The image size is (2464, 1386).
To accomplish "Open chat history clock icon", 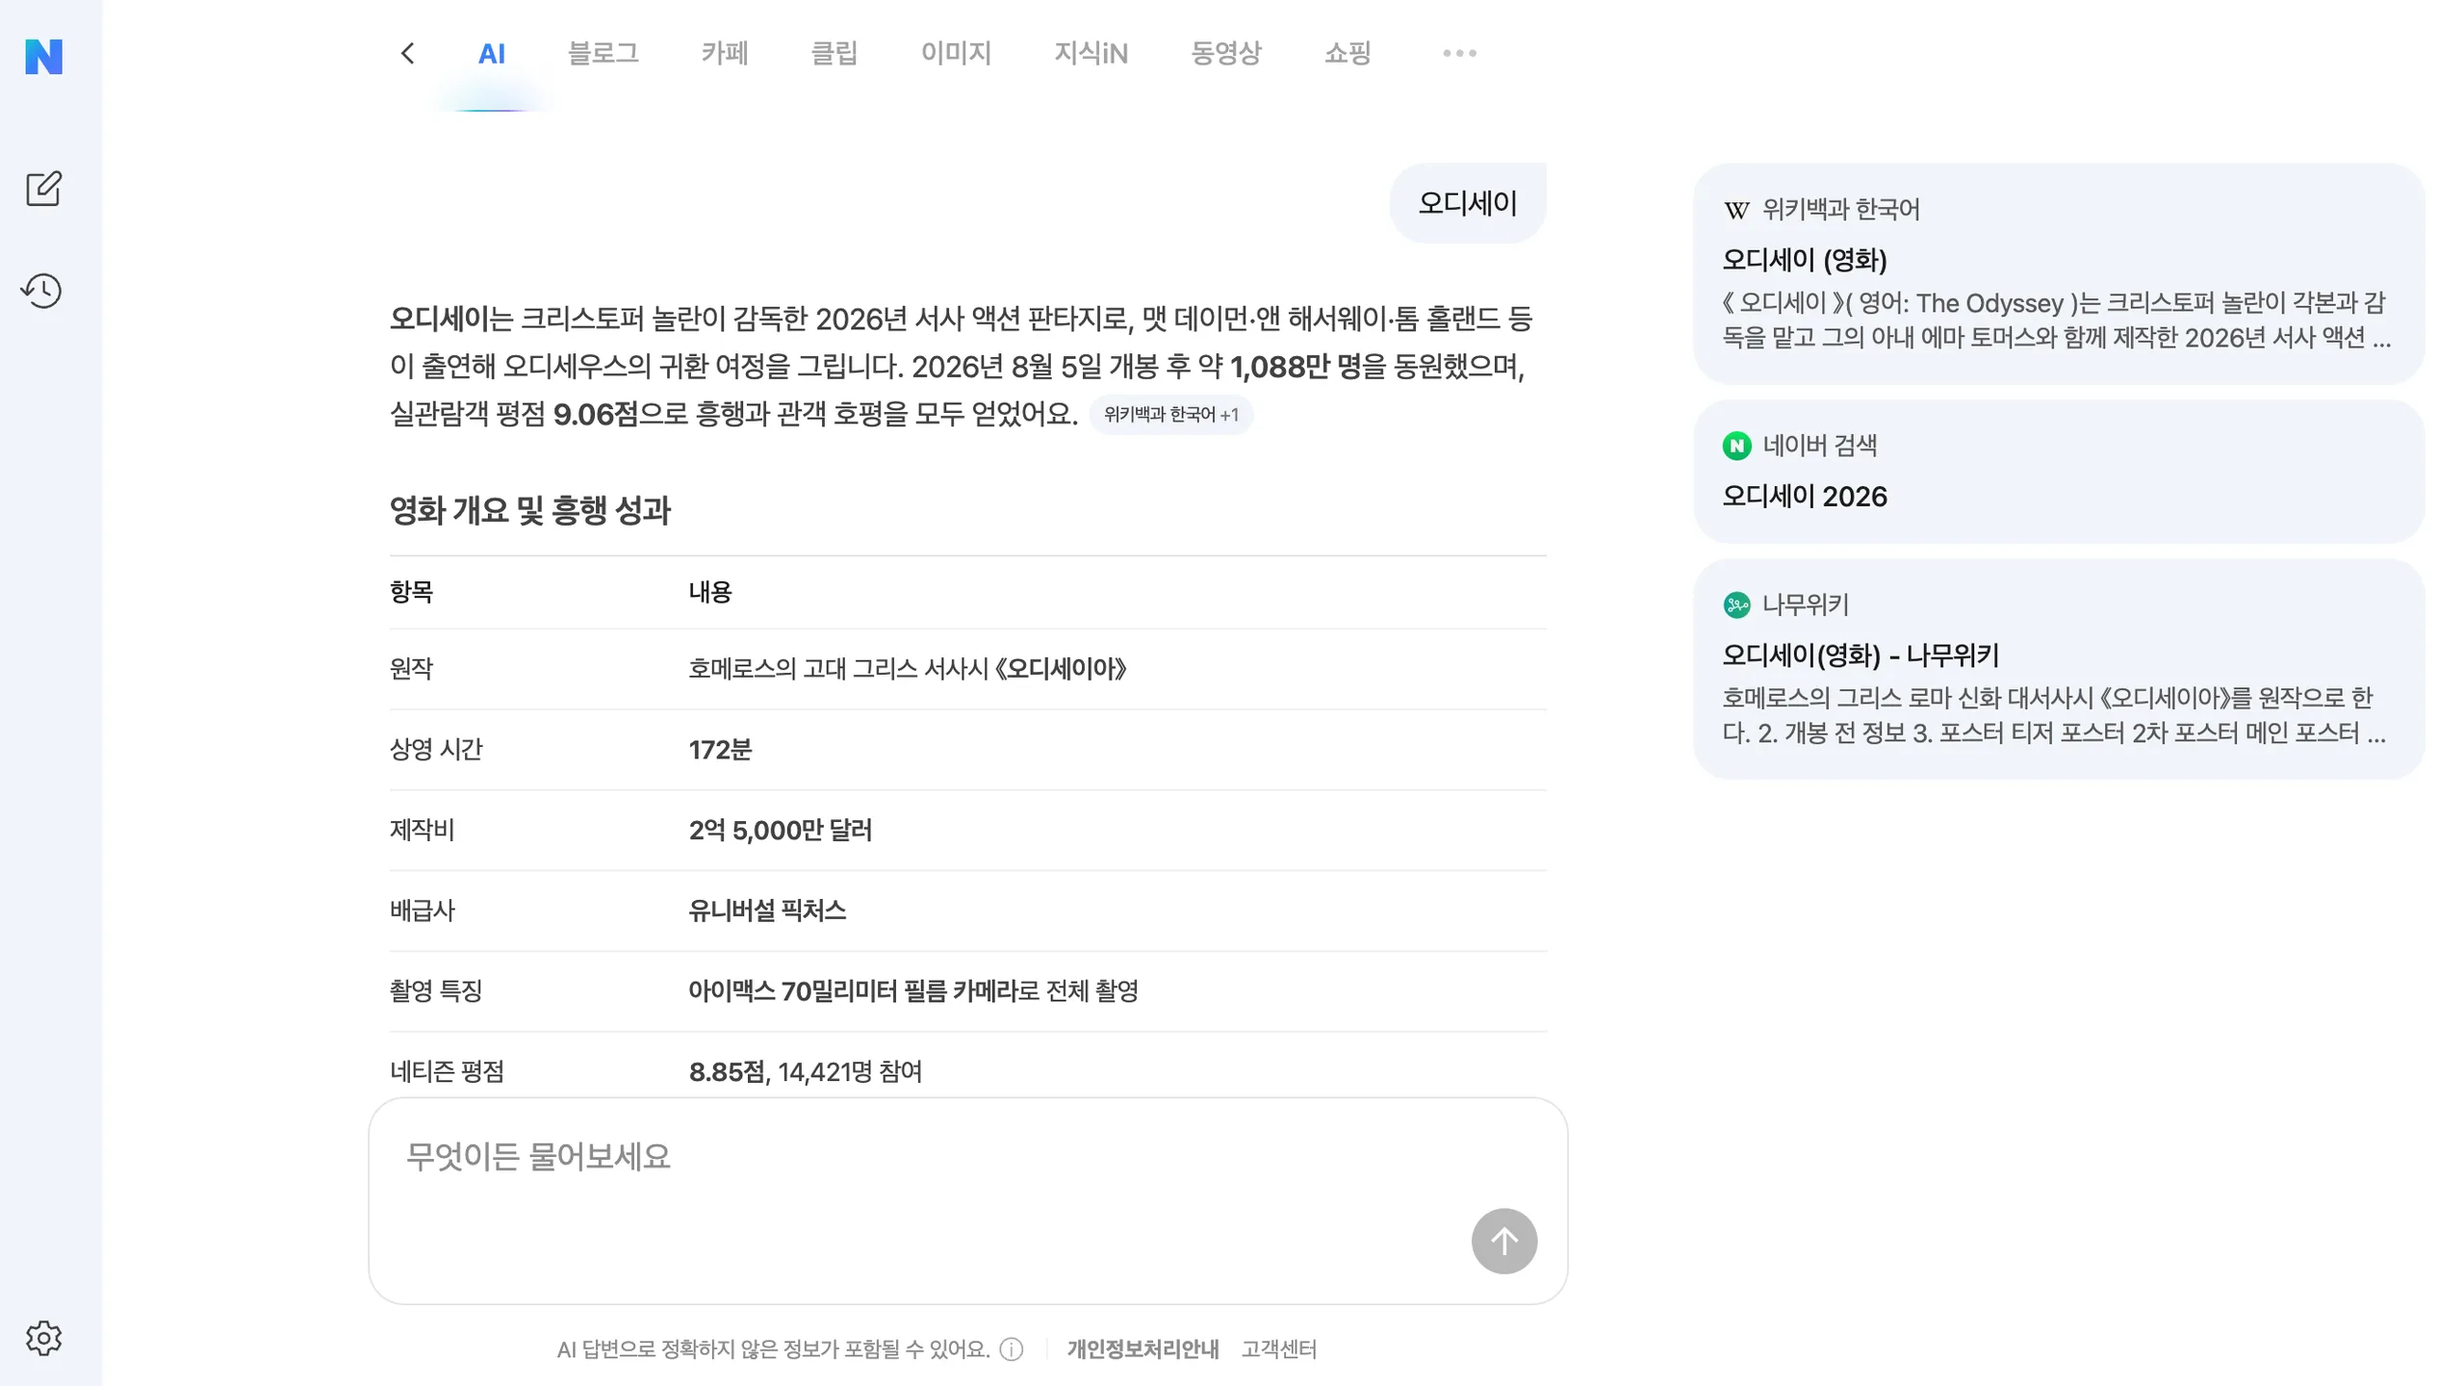I will 42,291.
